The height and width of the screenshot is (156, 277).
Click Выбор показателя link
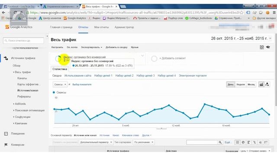tap(82, 84)
